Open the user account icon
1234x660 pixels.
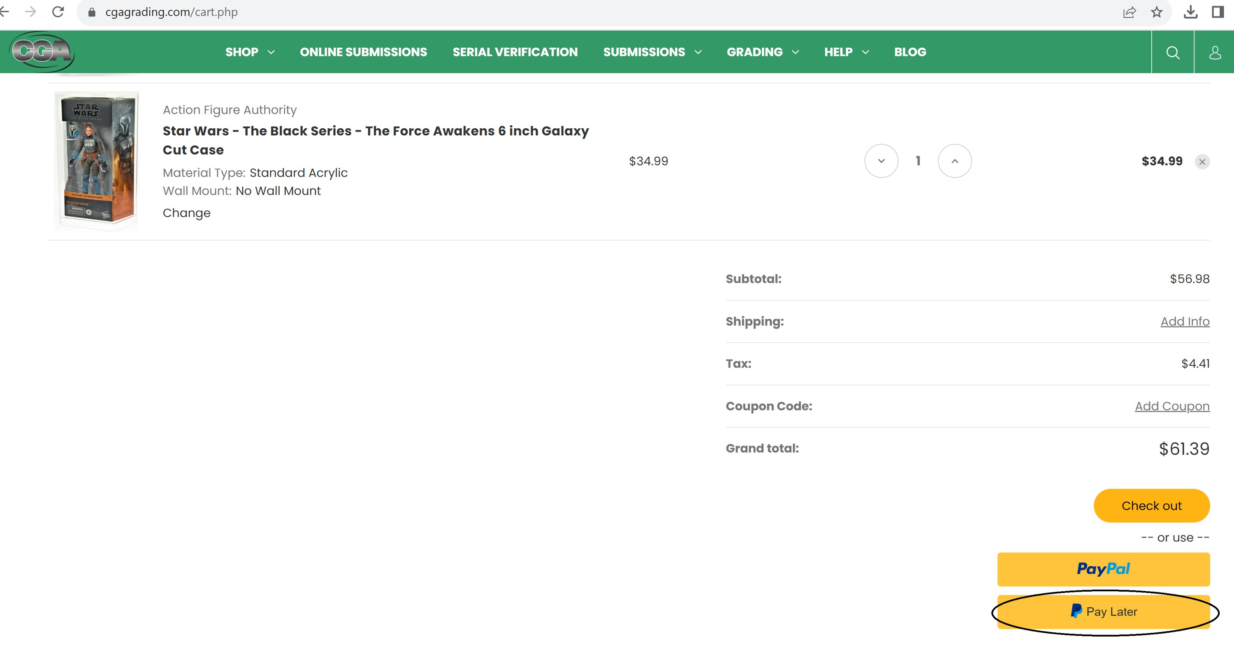click(1215, 52)
